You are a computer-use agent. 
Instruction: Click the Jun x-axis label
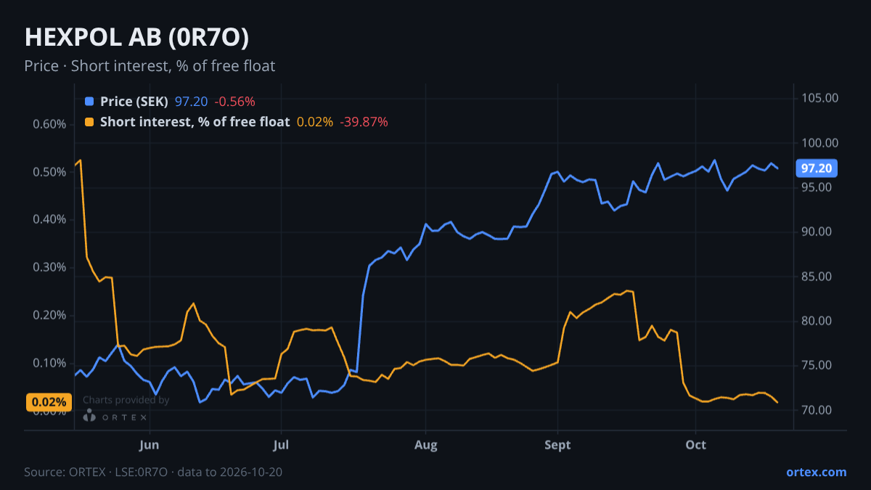(150, 444)
